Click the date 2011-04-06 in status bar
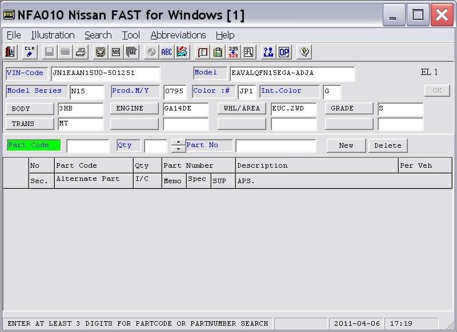The height and width of the screenshot is (332, 457). (357, 323)
